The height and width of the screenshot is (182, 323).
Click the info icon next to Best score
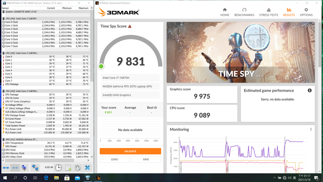point(156,107)
